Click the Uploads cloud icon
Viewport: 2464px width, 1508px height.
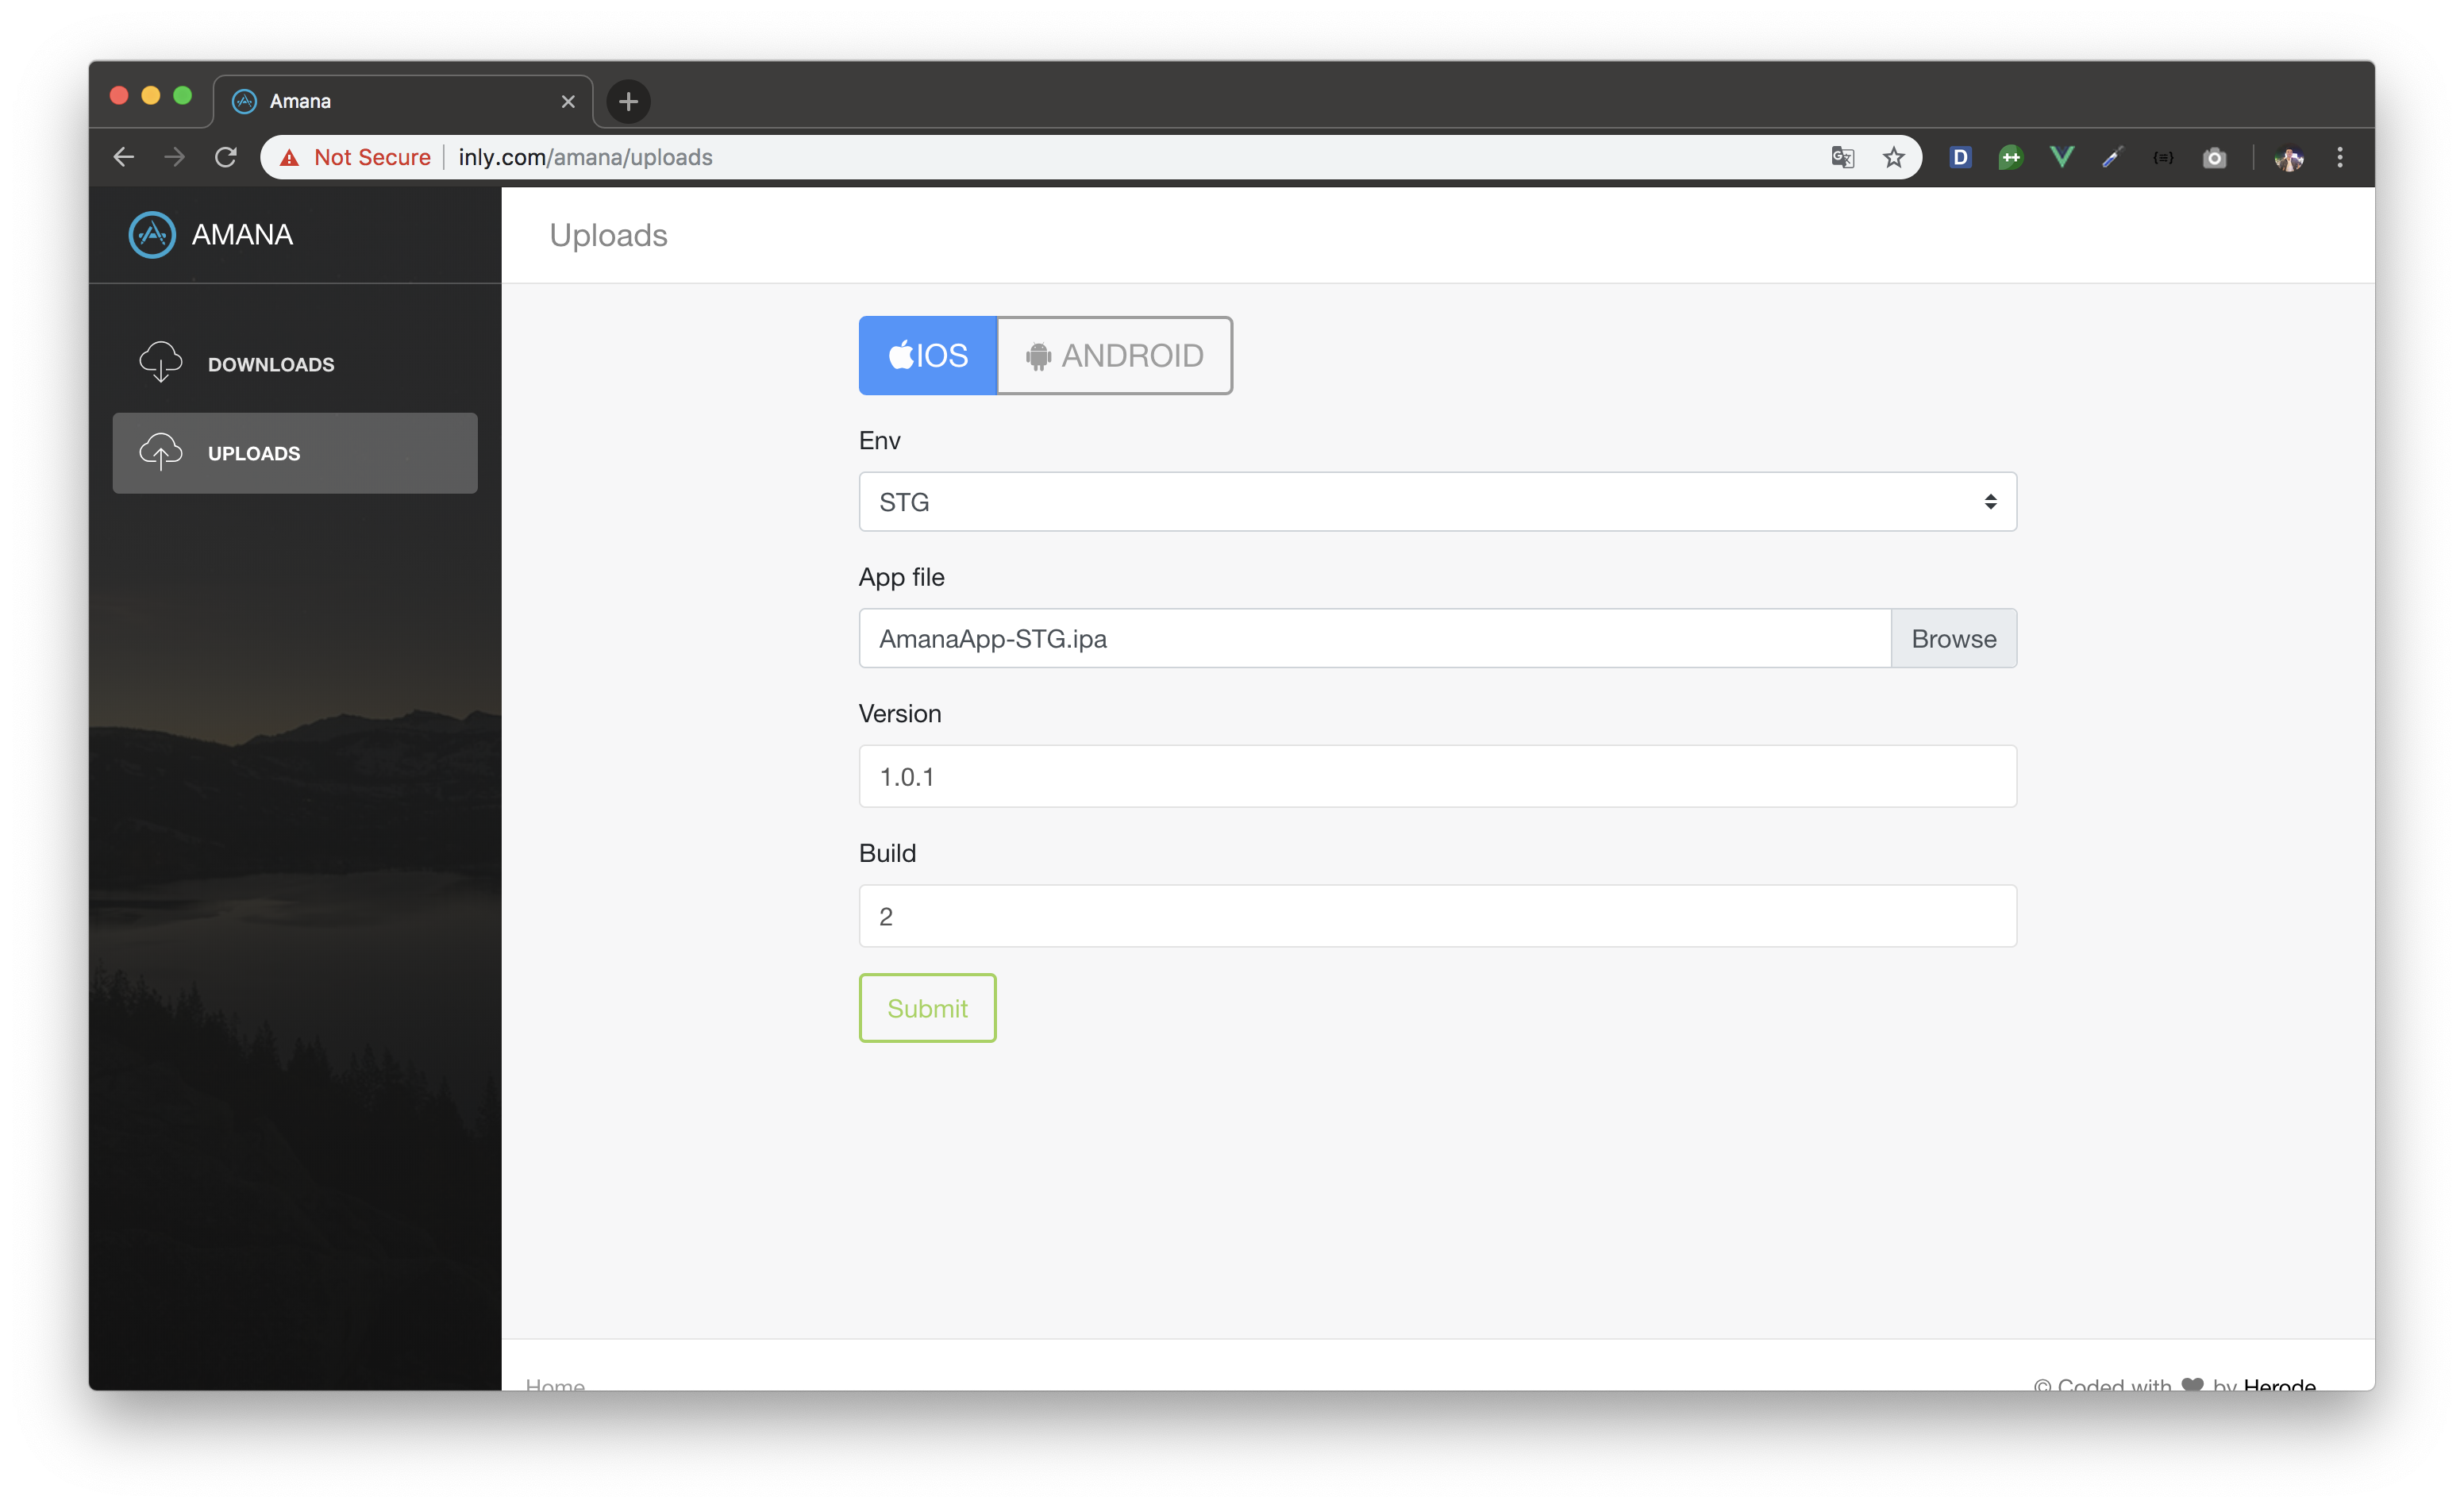pos(160,452)
